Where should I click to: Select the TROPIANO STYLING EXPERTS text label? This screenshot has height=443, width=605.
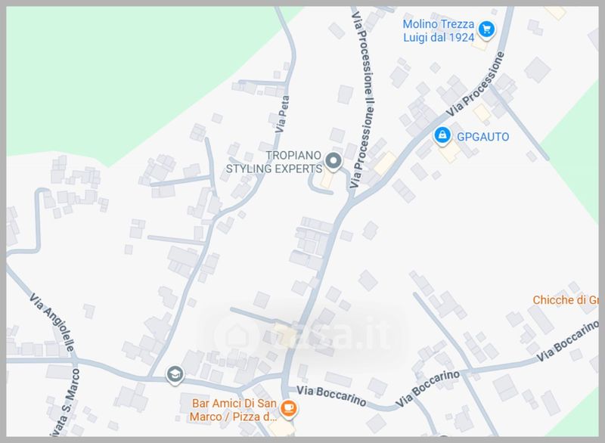pyautogui.click(x=274, y=162)
